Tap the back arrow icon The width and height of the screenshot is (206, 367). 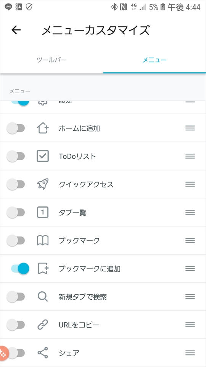pos(16,30)
